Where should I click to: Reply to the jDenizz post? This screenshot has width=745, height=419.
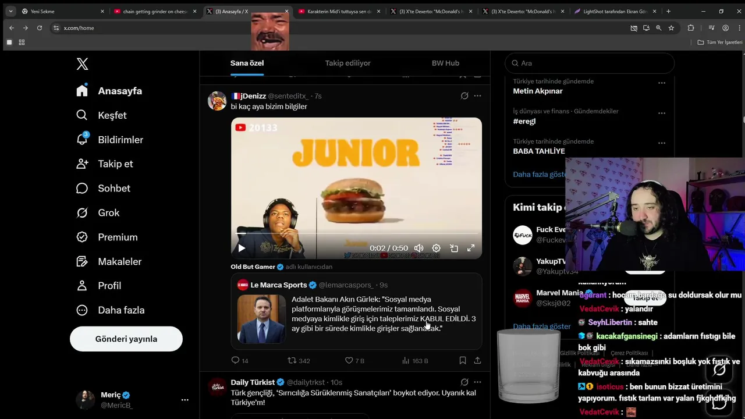pyautogui.click(x=240, y=361)
